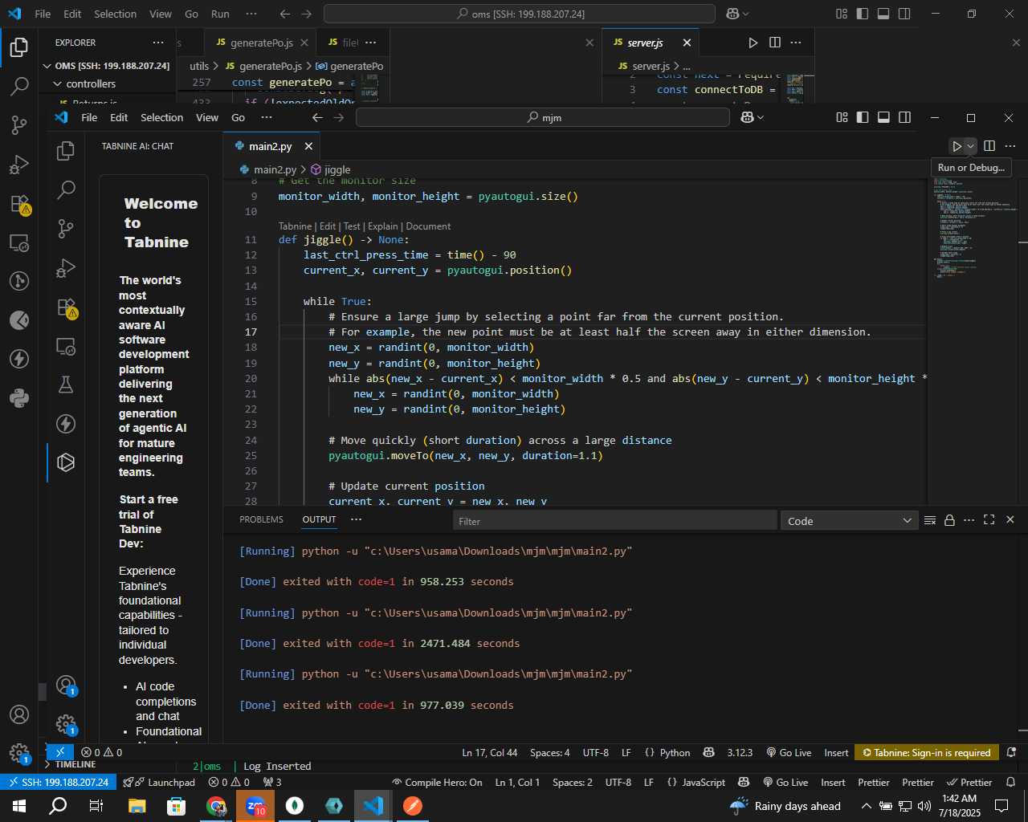Screen dimensions: 1028x822
Task: Maximize the output panel size
Action: click(989, 520)
